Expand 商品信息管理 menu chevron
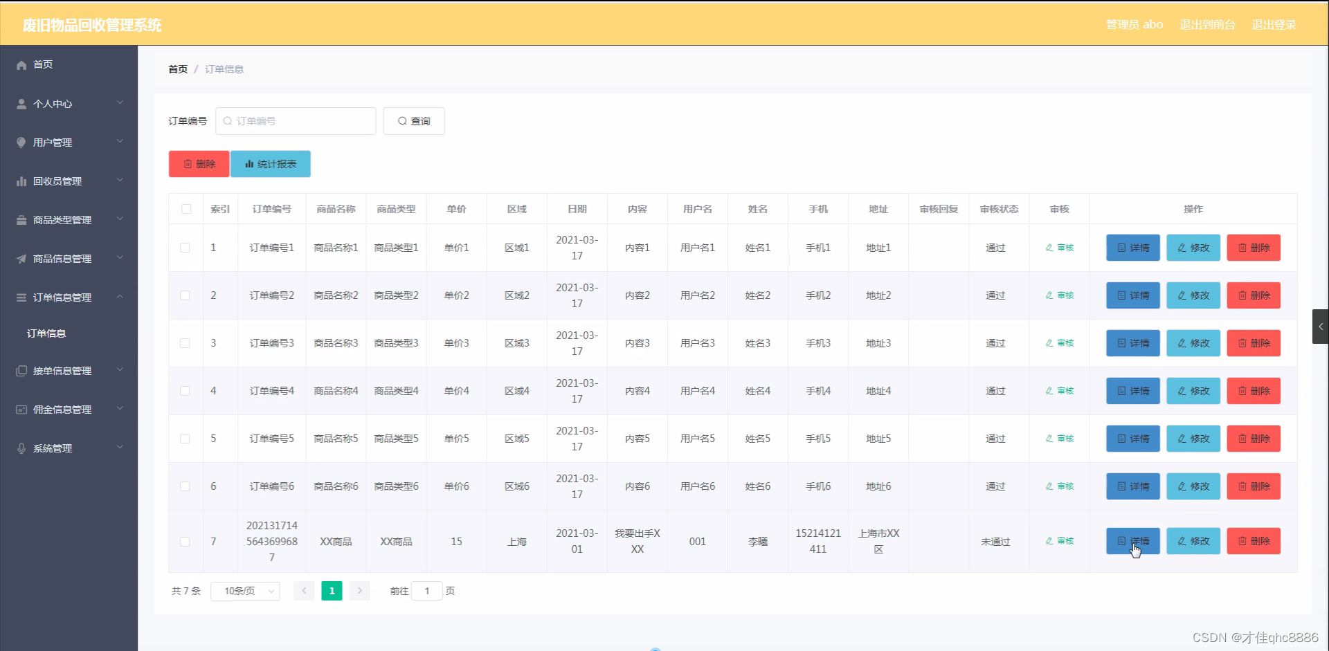This screenshot has height=651, width=1329. point(120,258)
